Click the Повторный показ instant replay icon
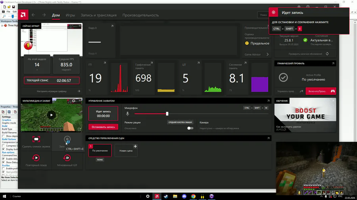 (x=36, y=158)
